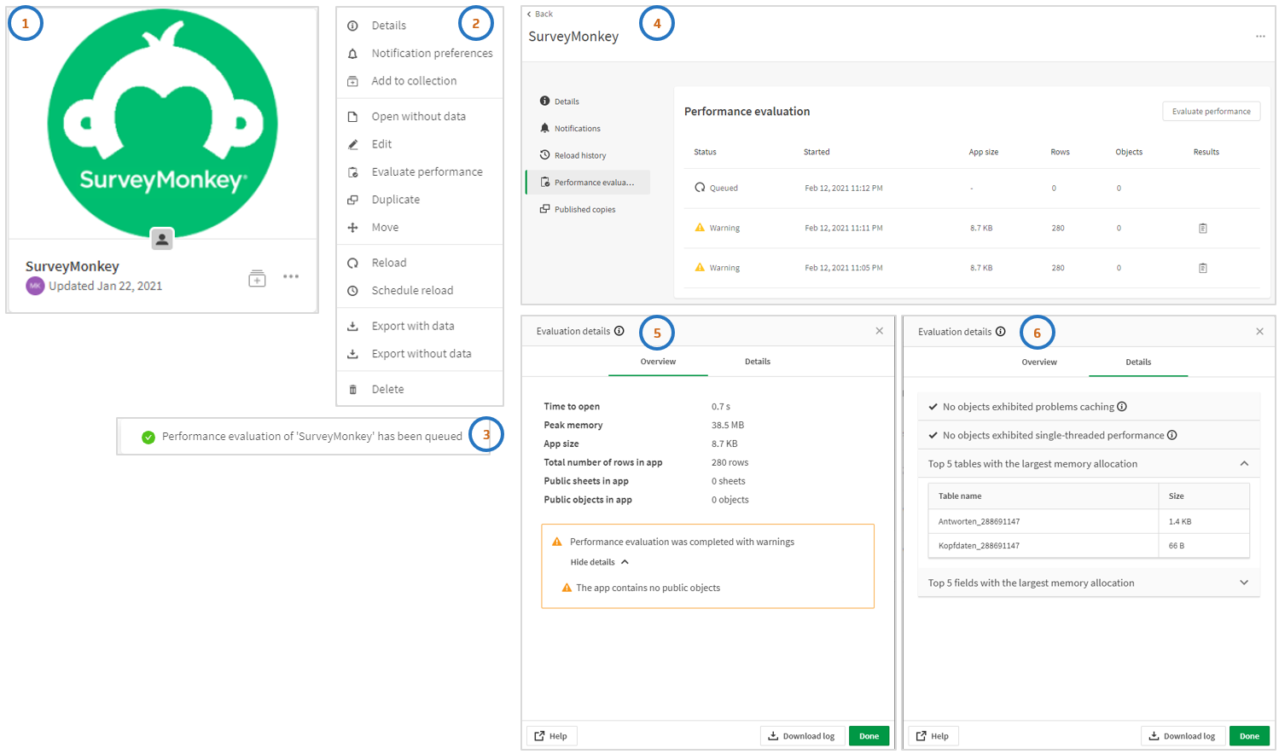Viewport: 1279px width, 754px height.
Task: Click the Evaluate performance button
Action: (x=1211, y=112)
